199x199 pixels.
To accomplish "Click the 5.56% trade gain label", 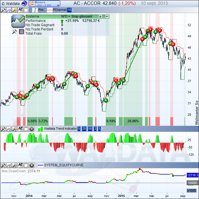I will tap(32, 121).
